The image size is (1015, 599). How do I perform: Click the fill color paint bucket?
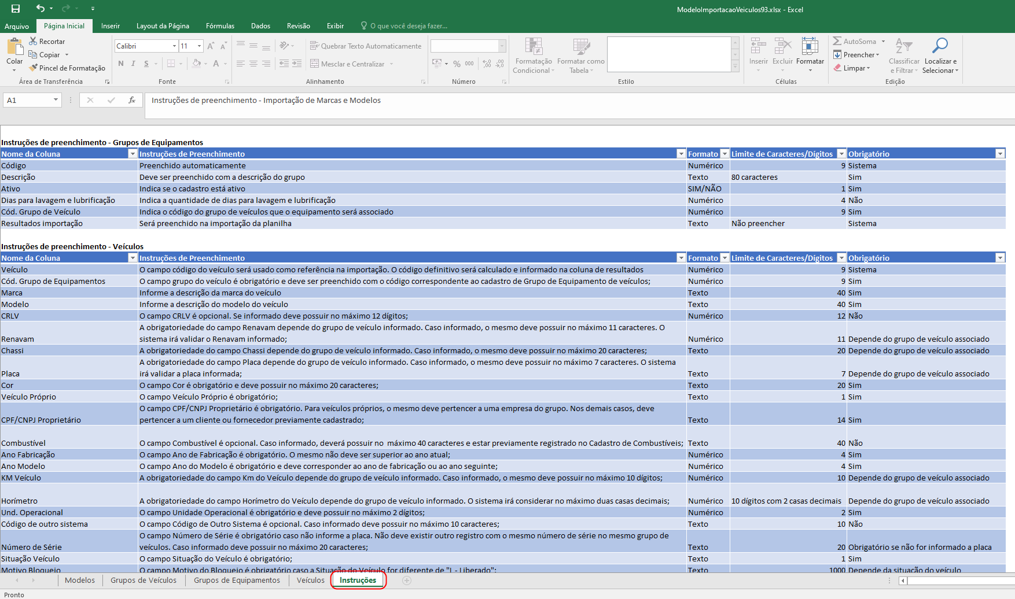[x=197, y=64]
